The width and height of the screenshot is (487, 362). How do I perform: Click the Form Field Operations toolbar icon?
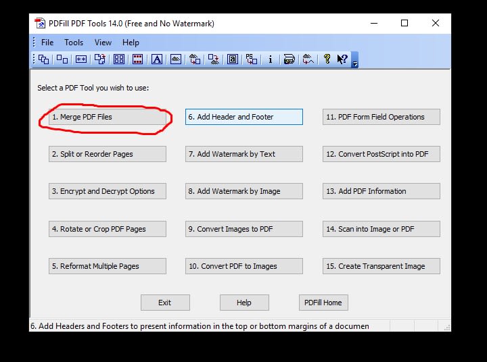pos(233,59)
